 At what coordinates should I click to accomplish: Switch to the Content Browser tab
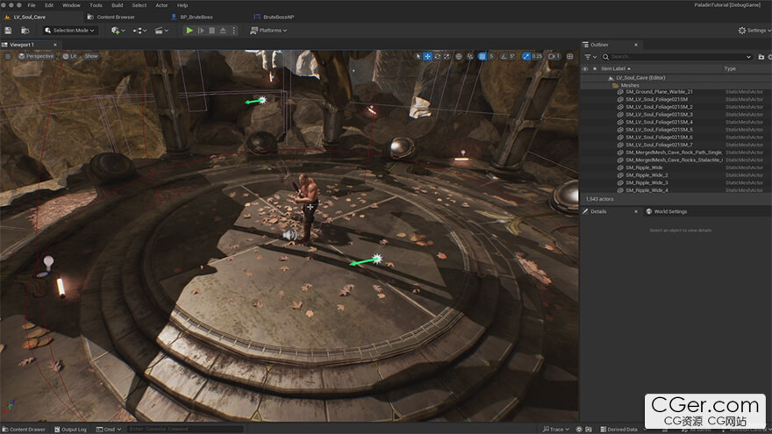click(x=115, y=18)
